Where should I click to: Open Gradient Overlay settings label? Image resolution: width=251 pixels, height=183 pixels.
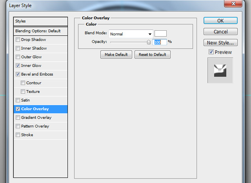(36, 118)
